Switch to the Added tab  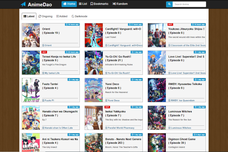(62, 16)
